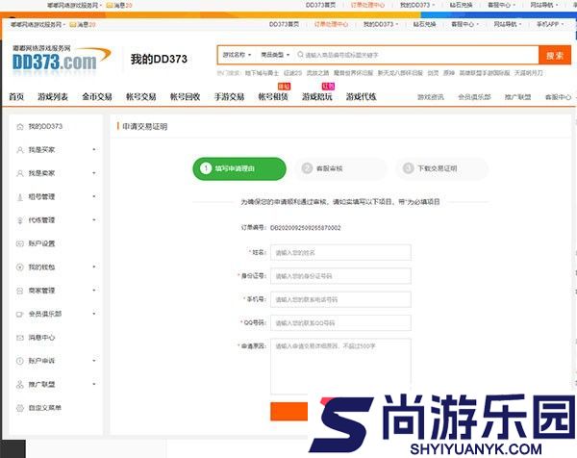This screenshot has width=577, height=458.
Task: Click the red badge above 帐号租赁
Action: coord(284,87)
